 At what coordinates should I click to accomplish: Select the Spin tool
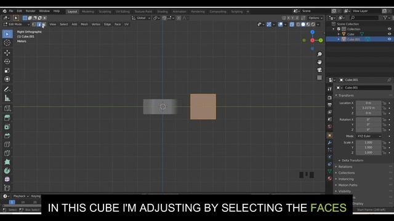[7, 171]
